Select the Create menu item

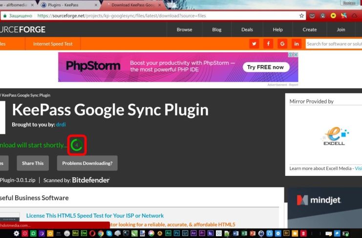(x=310, y=30)
